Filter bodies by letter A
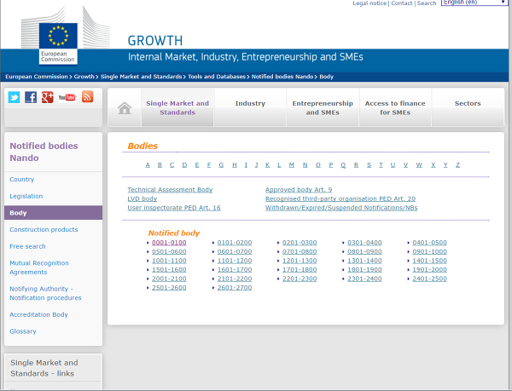 [x=148, y=165]
